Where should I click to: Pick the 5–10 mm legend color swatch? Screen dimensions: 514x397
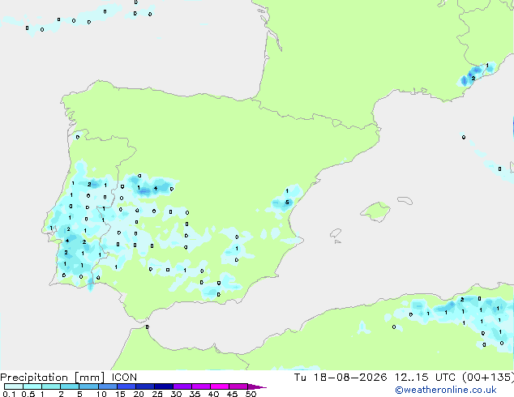(88, 386)
